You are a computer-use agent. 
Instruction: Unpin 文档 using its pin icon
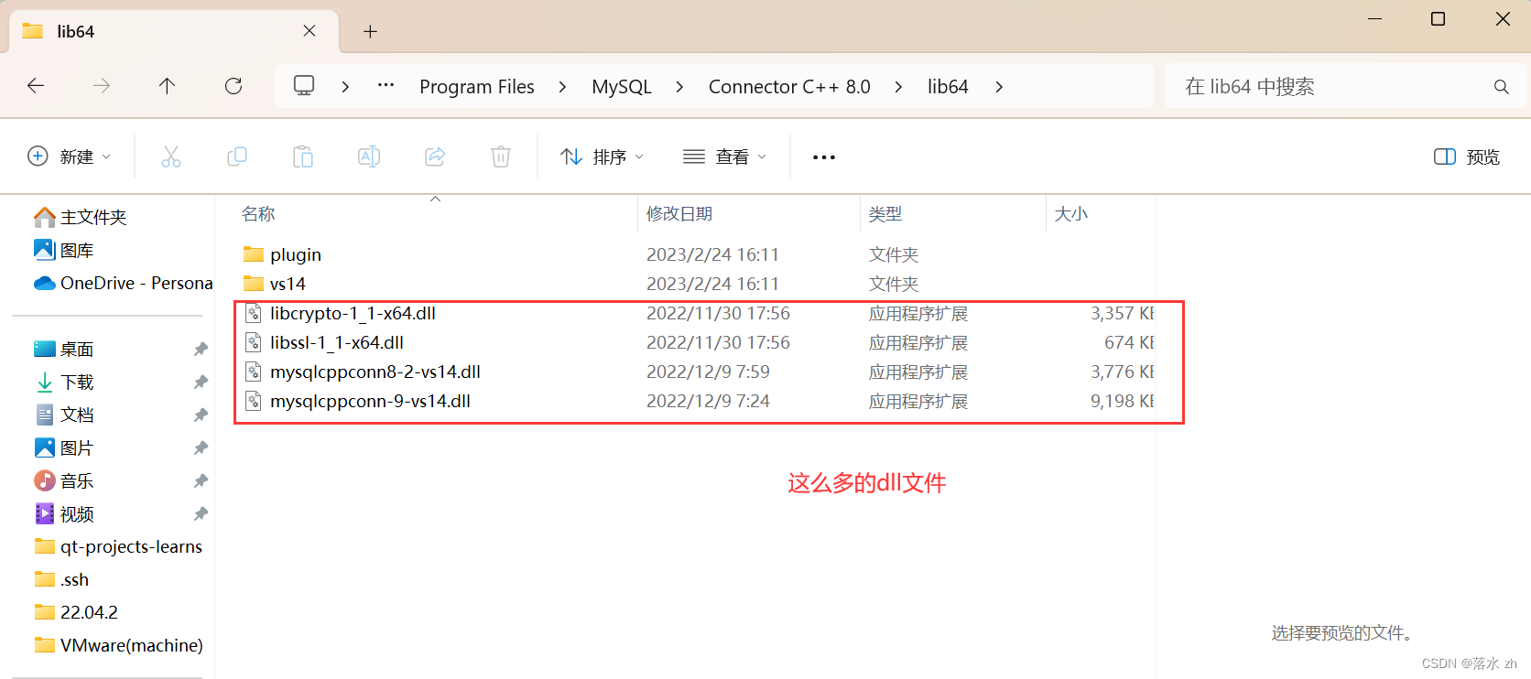201,415
